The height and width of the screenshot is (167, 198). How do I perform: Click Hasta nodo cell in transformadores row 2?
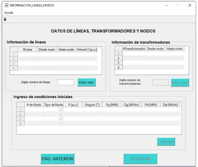point(175,58)
